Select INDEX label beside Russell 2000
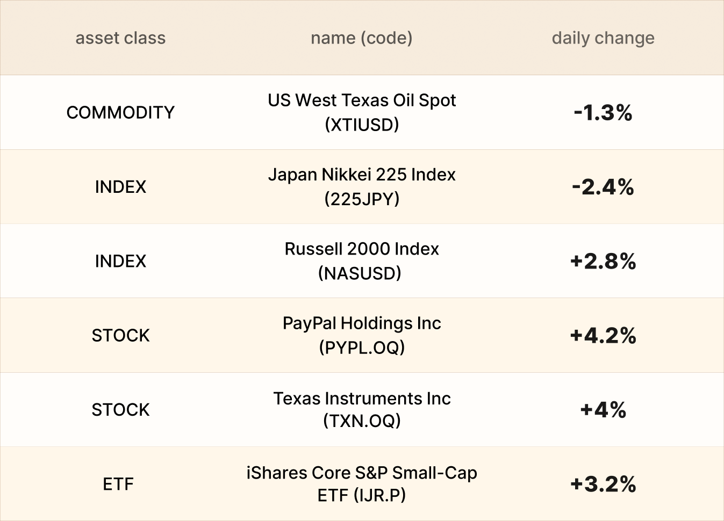This screenshot has width=724, height=521. click(120, 261)
